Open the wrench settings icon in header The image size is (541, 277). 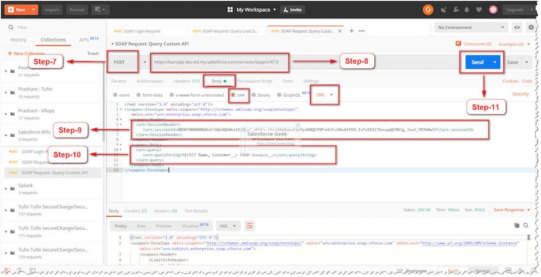coord(456,10)
